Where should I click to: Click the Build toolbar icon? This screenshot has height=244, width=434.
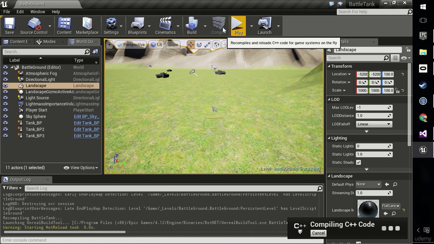coord(192,26)
